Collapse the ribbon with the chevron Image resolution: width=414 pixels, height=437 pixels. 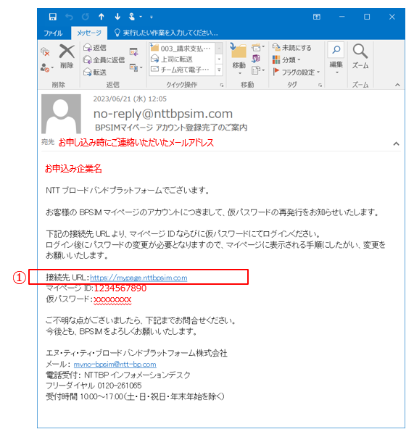(x=397, y=85)
